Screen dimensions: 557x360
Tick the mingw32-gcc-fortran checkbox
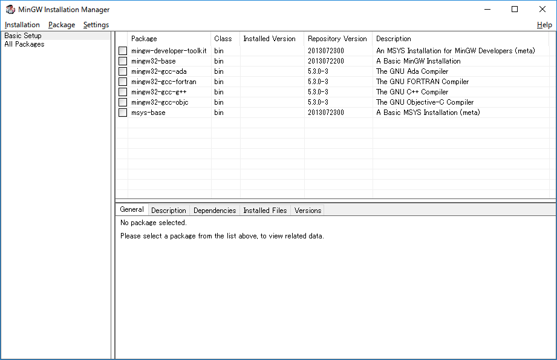pos(123,82)
